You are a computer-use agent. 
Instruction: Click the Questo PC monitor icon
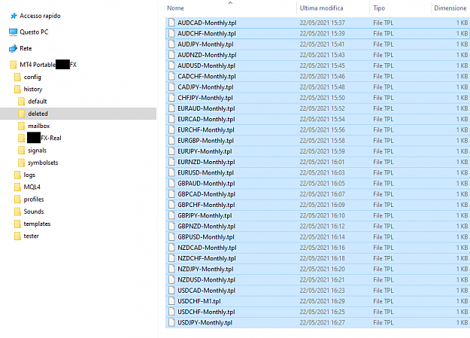coord(14,32)
